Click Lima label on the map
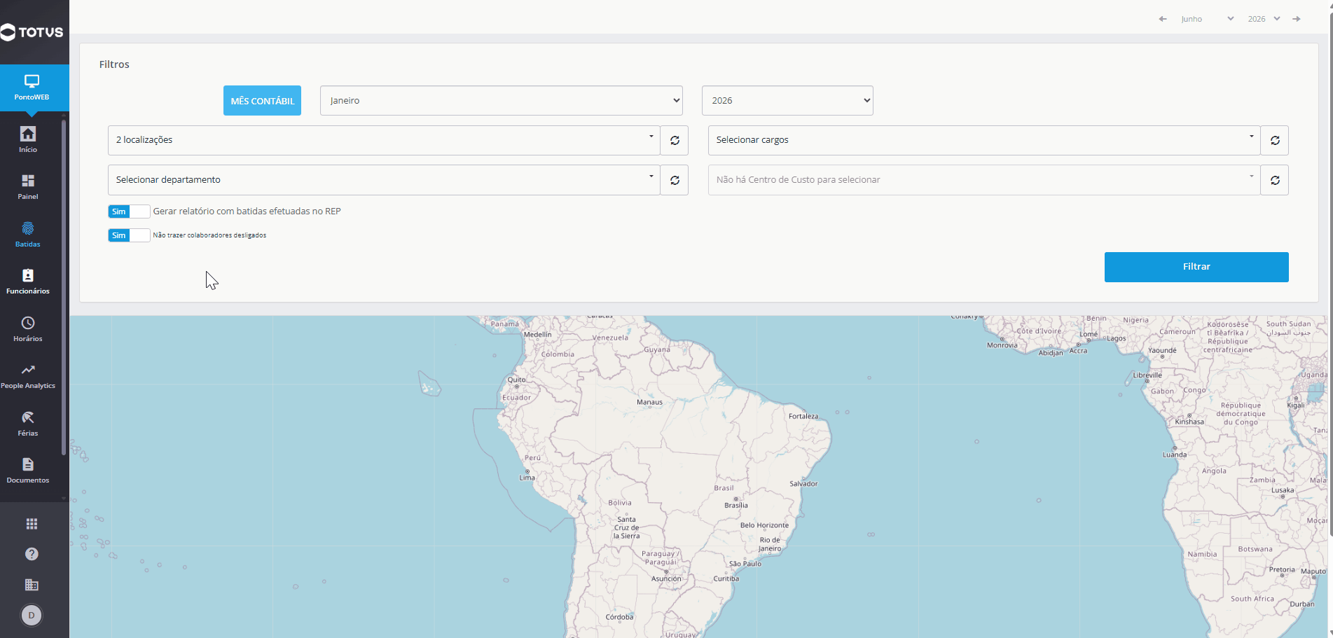 [x=527, y=478]
